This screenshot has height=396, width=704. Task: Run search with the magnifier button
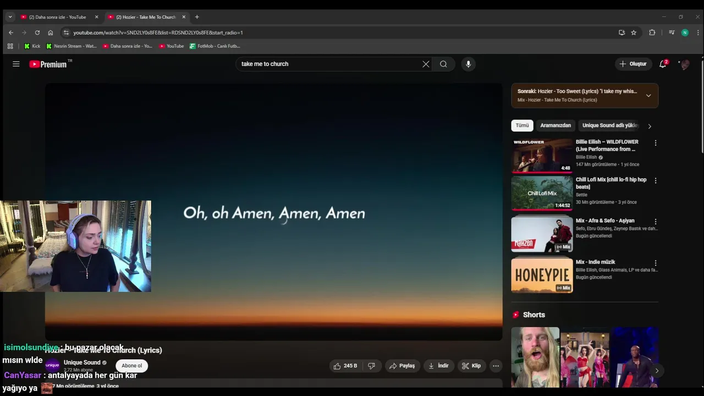(443, 64)
